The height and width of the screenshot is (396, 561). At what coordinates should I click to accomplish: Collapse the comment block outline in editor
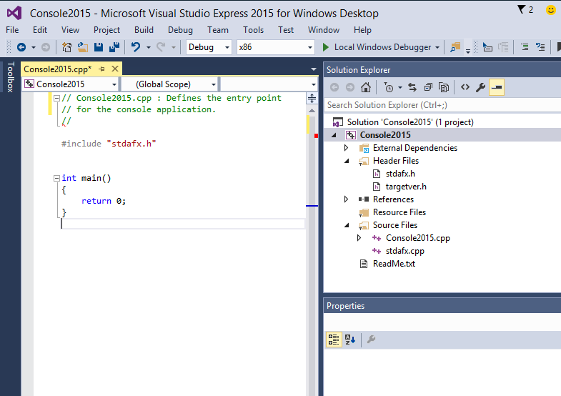click(56, 98)
